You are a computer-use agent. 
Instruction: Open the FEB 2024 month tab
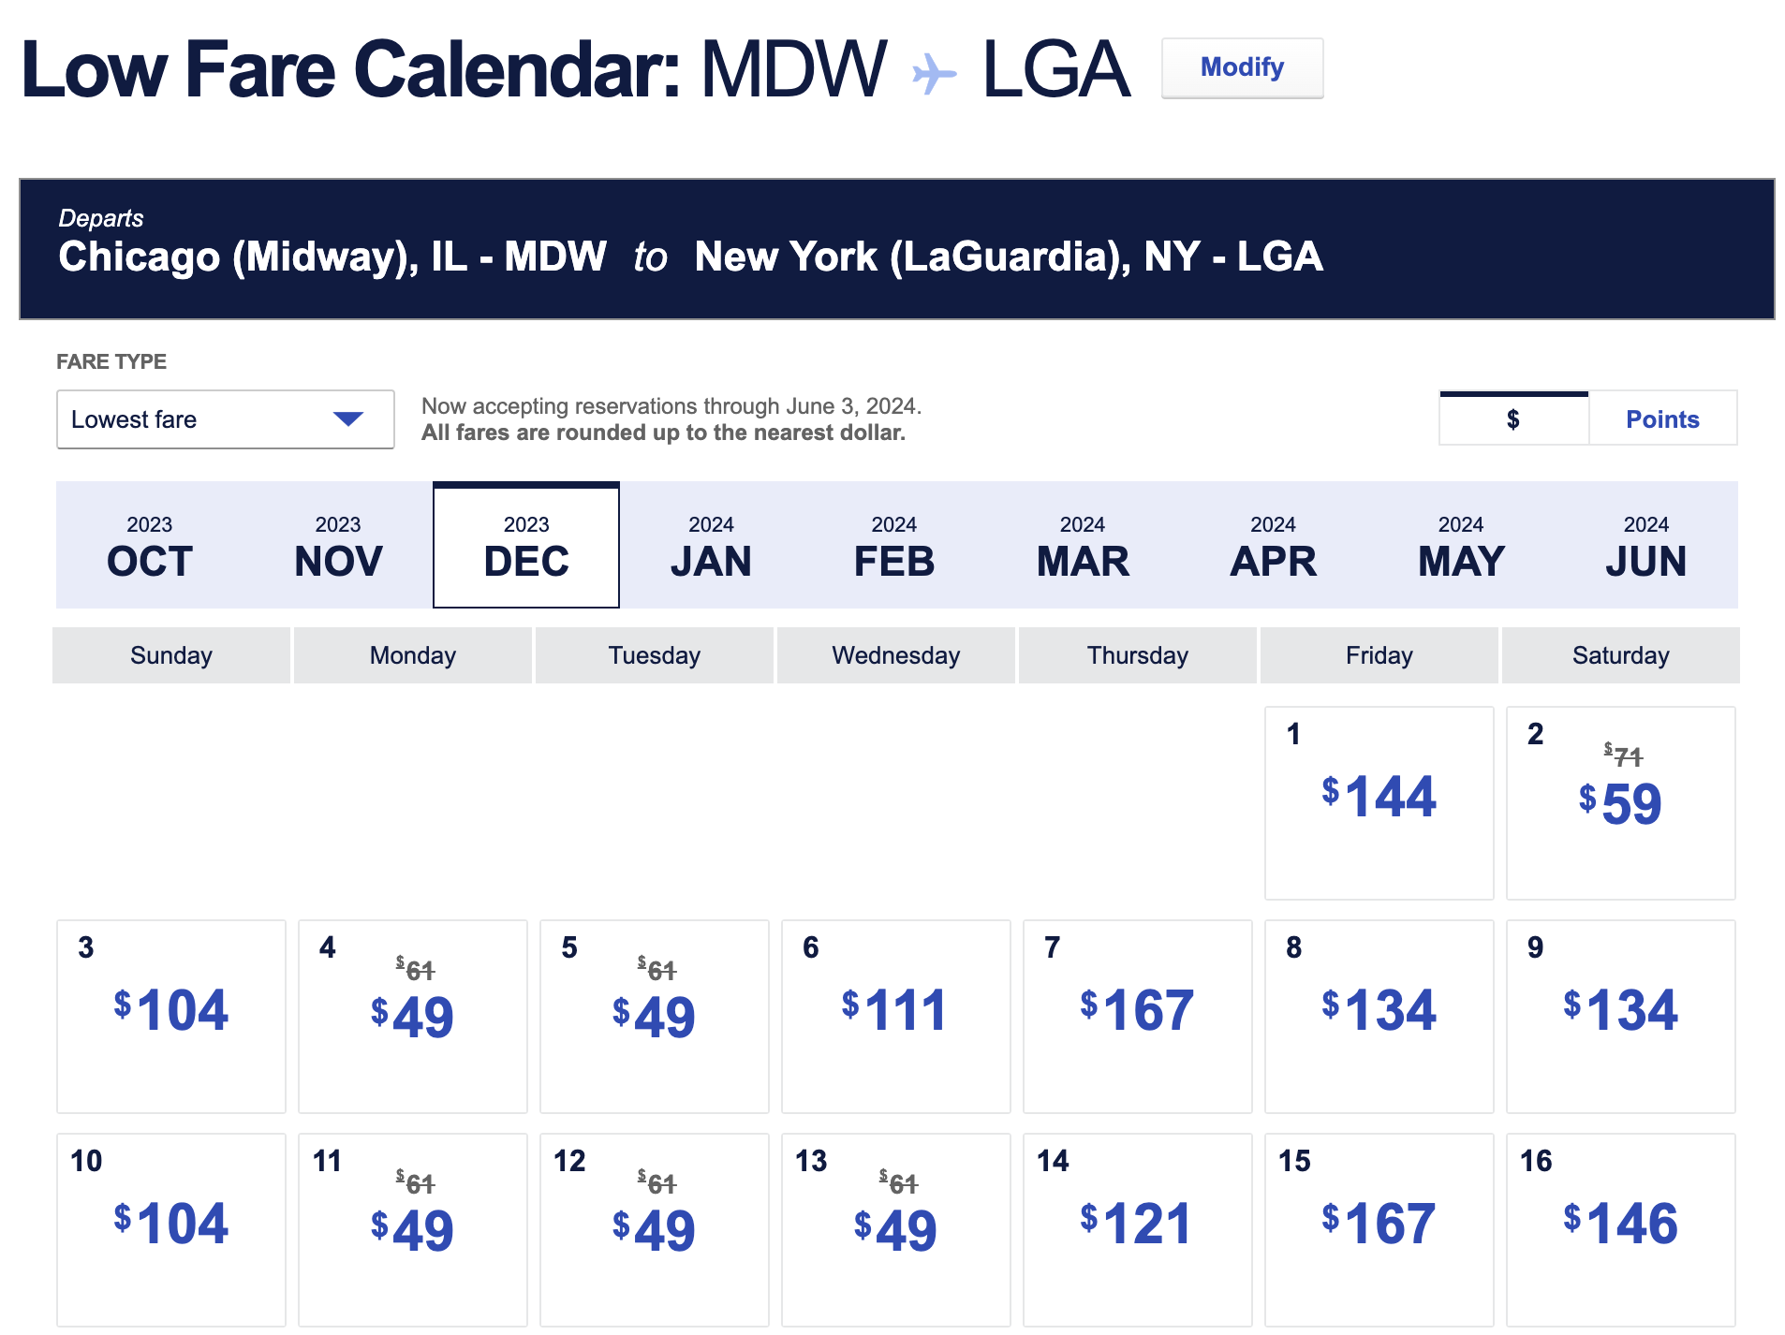tap(893, 546)
